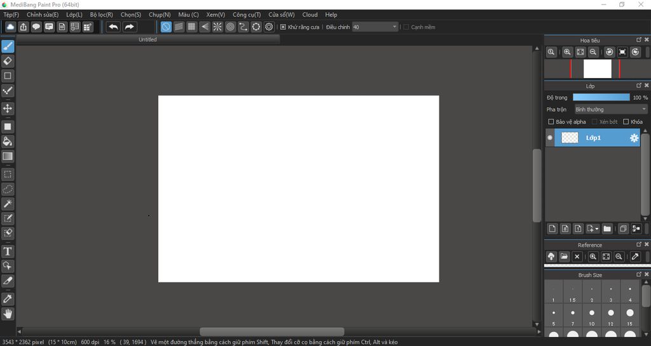Viewport: 651px width, 346px height.
Task: Open the Lớp(L) menu
Action: pyautogui.click(x=74, y=15)
